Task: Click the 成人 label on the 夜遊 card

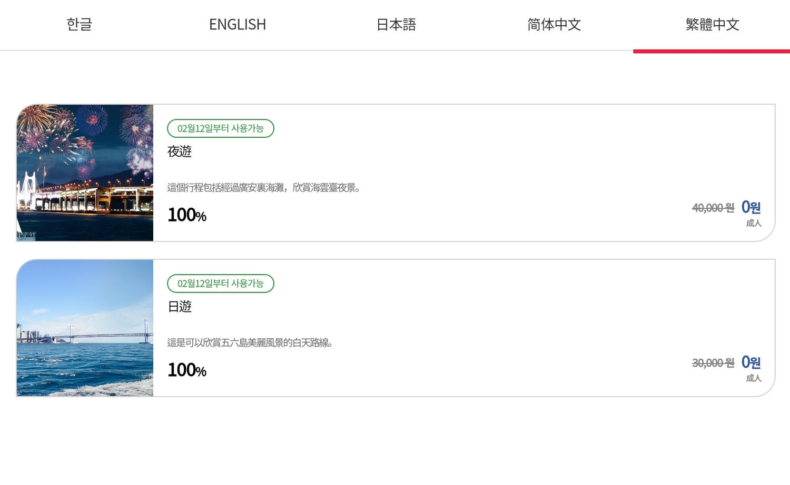Action: click(x=754, y=223)
